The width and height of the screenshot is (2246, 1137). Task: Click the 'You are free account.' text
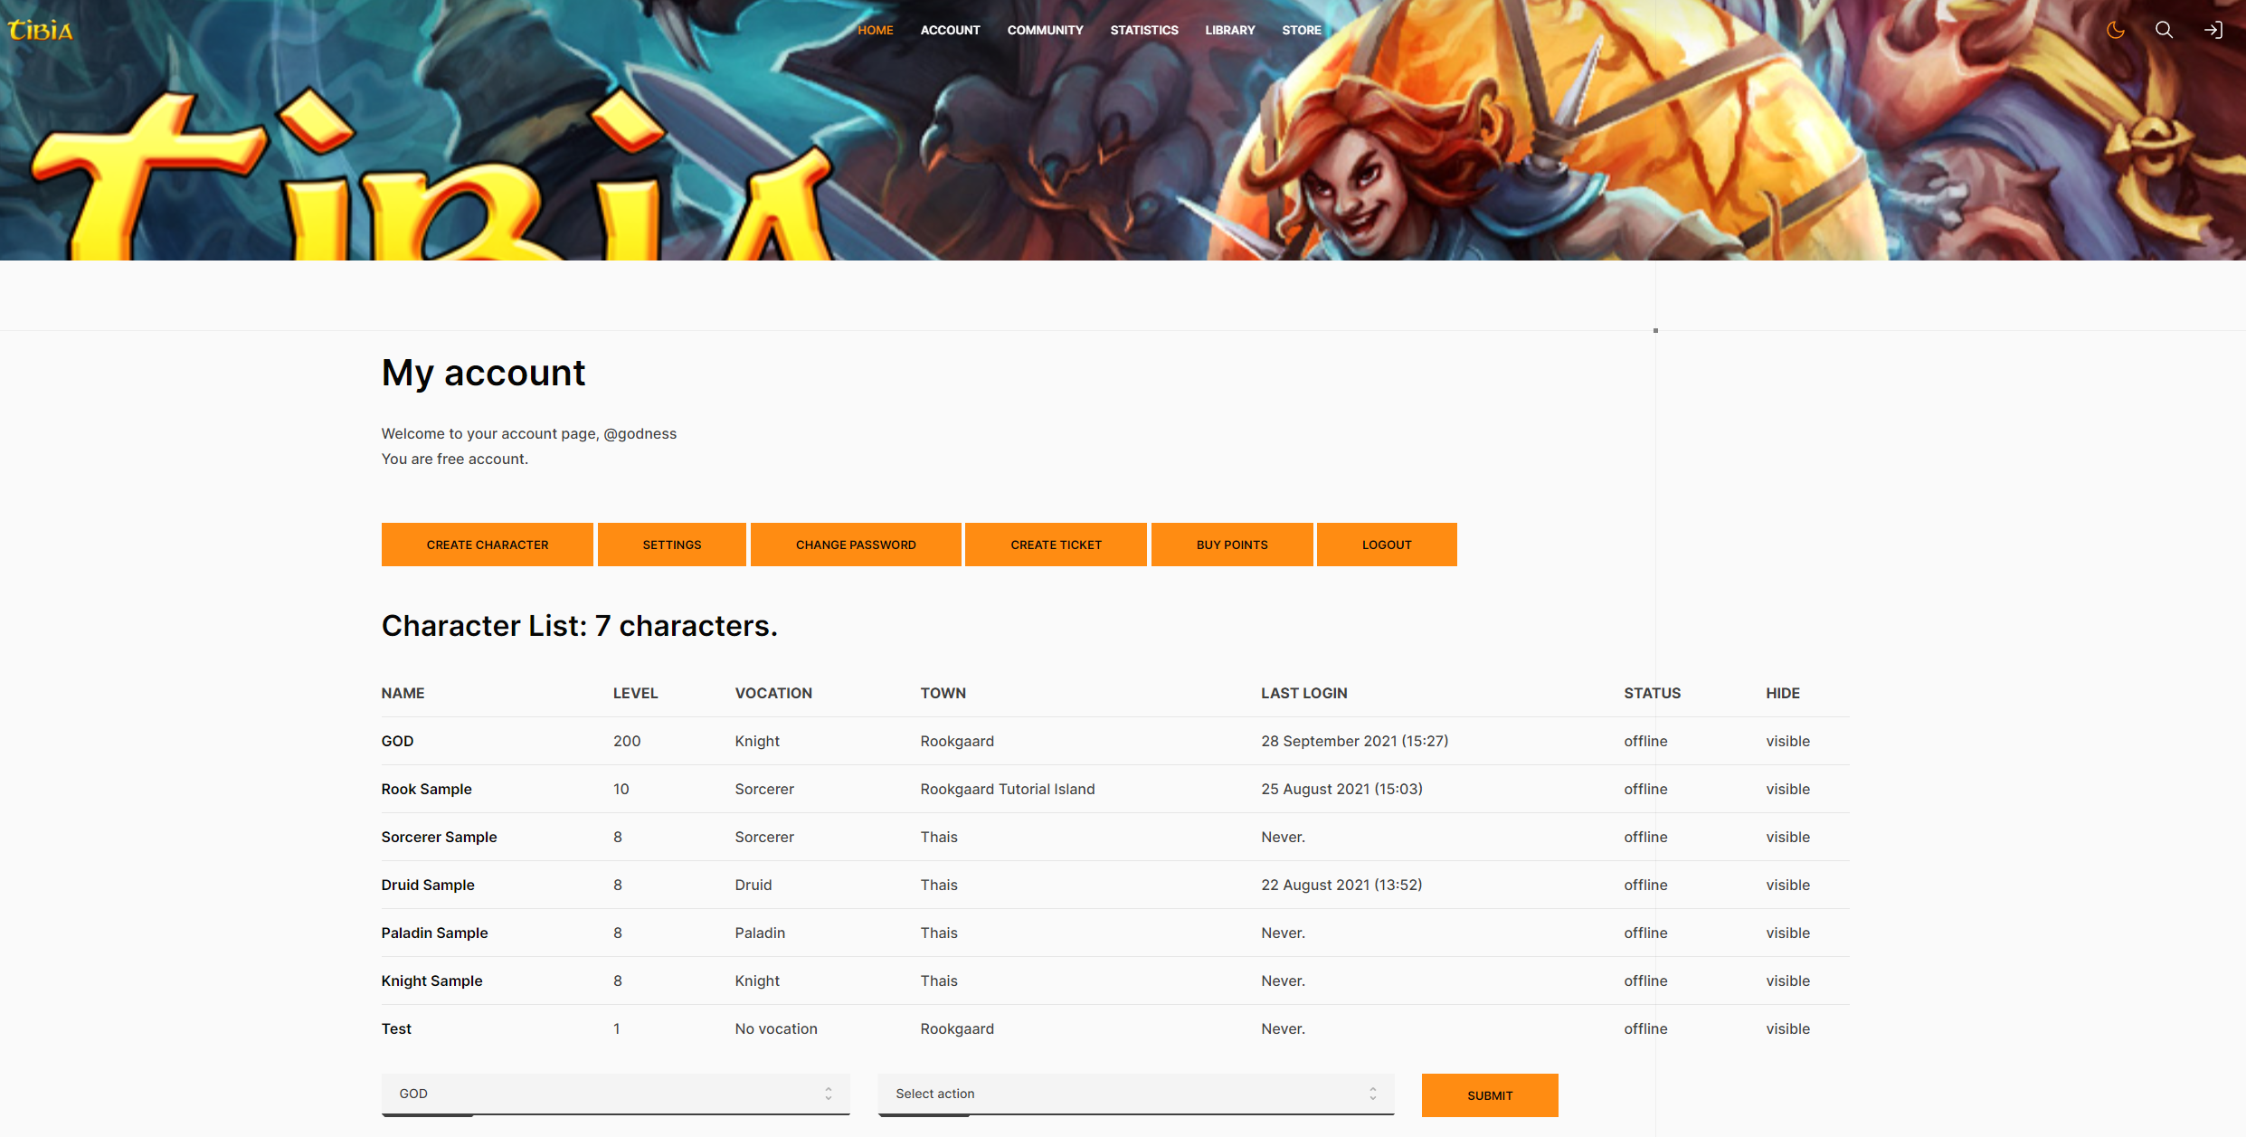[x=455, y=460]
